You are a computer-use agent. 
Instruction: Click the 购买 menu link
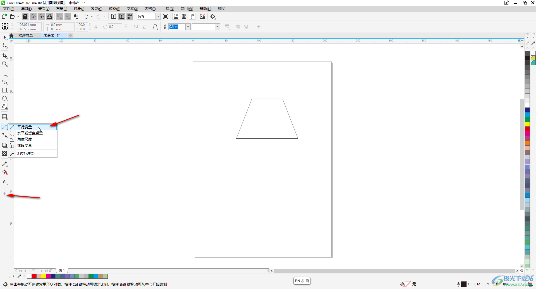coord(222,9)
